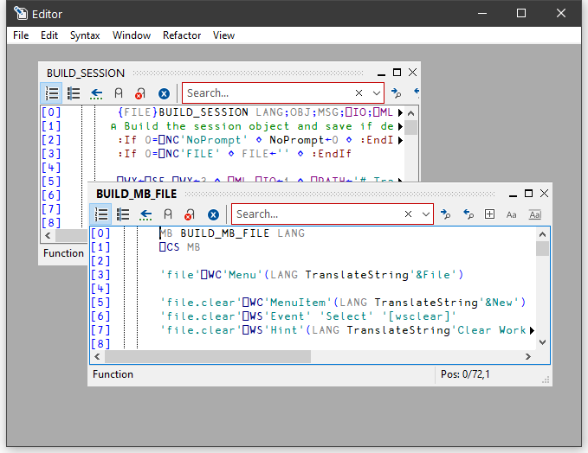This screenshot has height=453, width=588.
Task: Clear the search box in BUILD_SESSION
Action: tap(359, 93)
